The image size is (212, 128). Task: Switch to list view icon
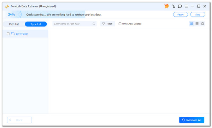pos(197,24)
